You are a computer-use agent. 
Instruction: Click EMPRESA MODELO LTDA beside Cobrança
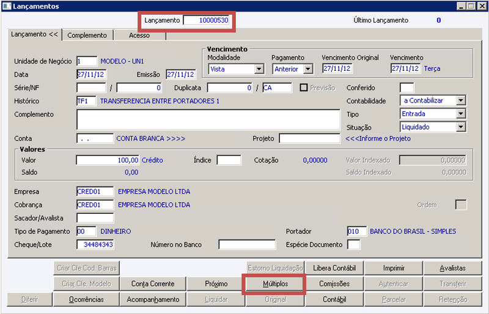point(154,205)
